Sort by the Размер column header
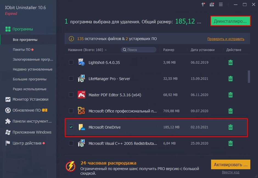Image resolution: width=258 pixels, height=178 pixels. (169, 50)
